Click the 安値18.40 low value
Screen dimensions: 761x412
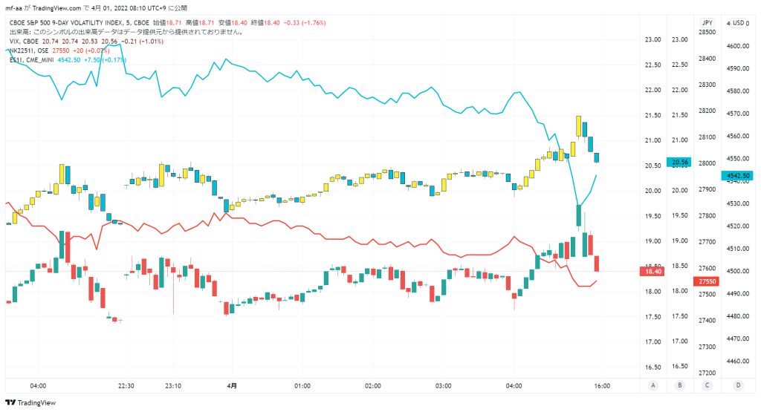[x=233, y=23]
